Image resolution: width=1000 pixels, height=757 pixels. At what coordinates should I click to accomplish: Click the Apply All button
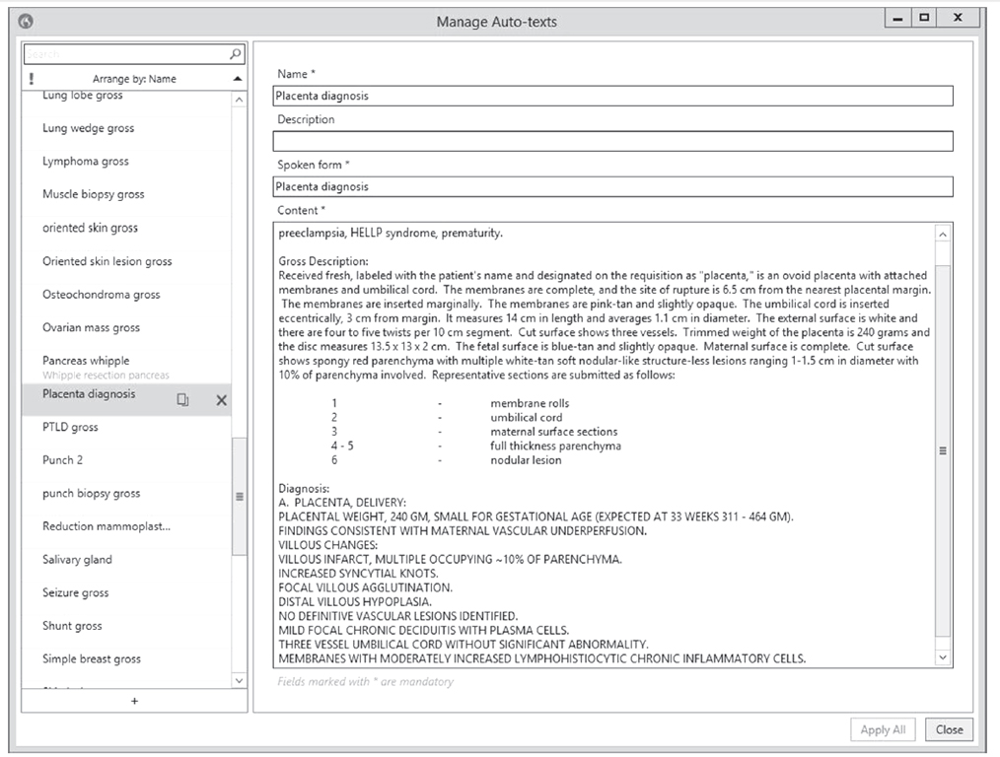click(x=882, y=729)
